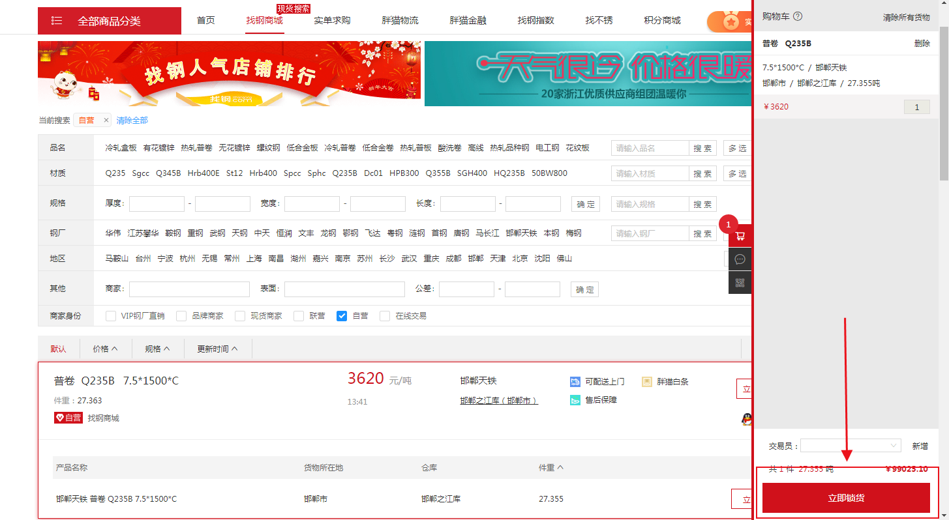Open the 找钢商城 nav tab

tap(264, 20)
